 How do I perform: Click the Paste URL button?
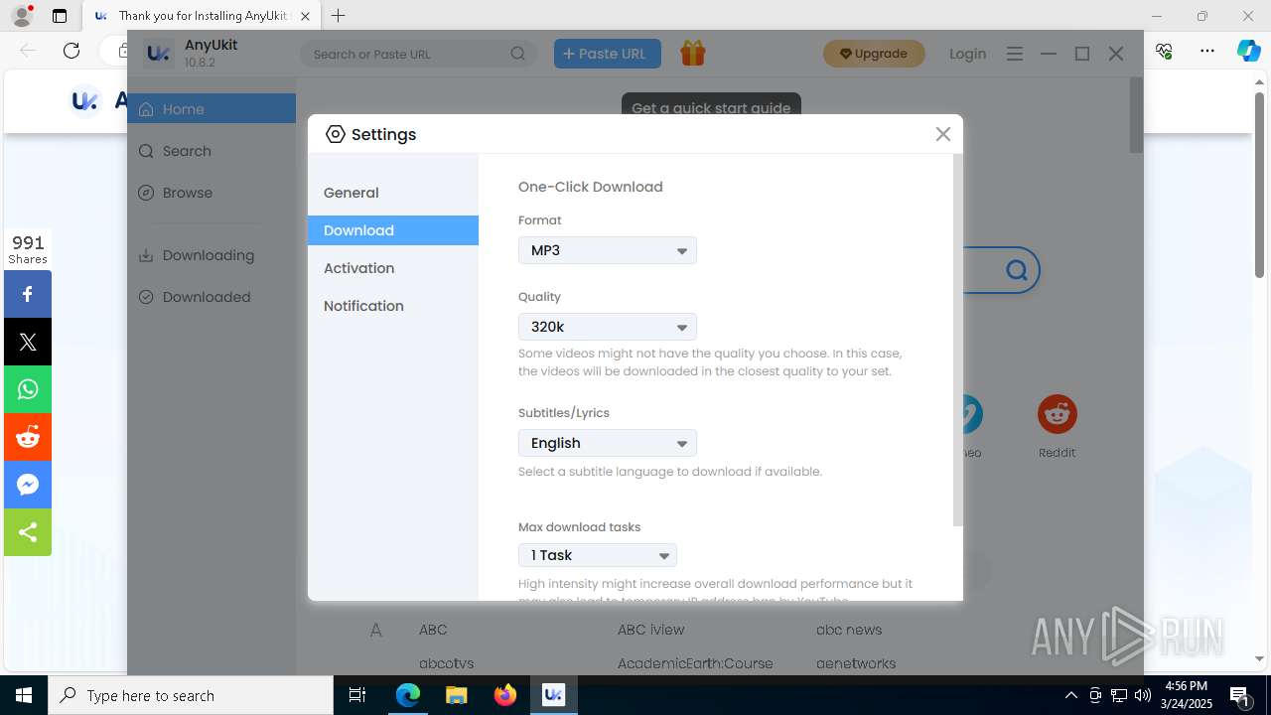(x=608, y=54)
